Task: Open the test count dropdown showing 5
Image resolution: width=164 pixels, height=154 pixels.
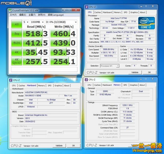Action: [26, 22]
